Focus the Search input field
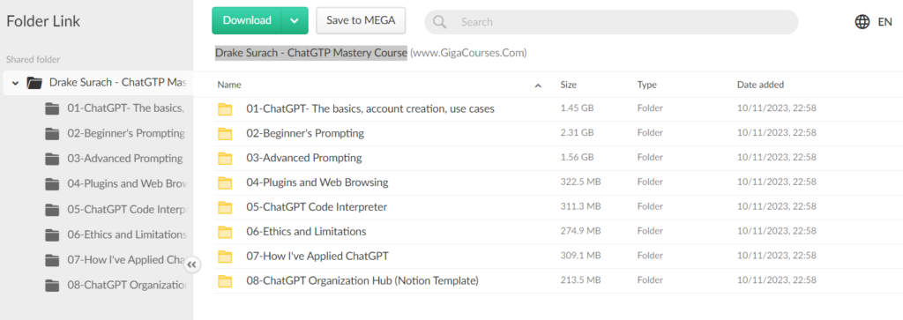 click(611, 22)
